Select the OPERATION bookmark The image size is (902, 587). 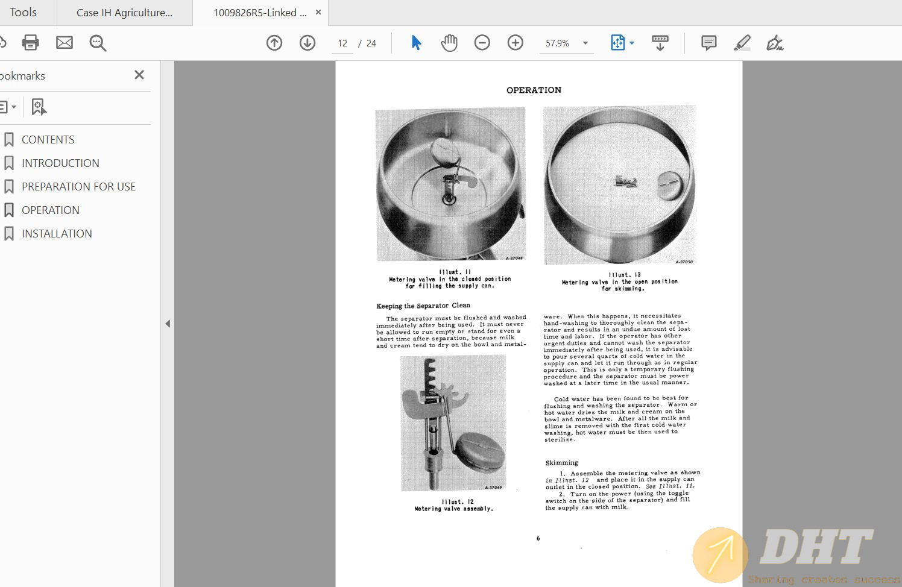(x=51, y=210)
